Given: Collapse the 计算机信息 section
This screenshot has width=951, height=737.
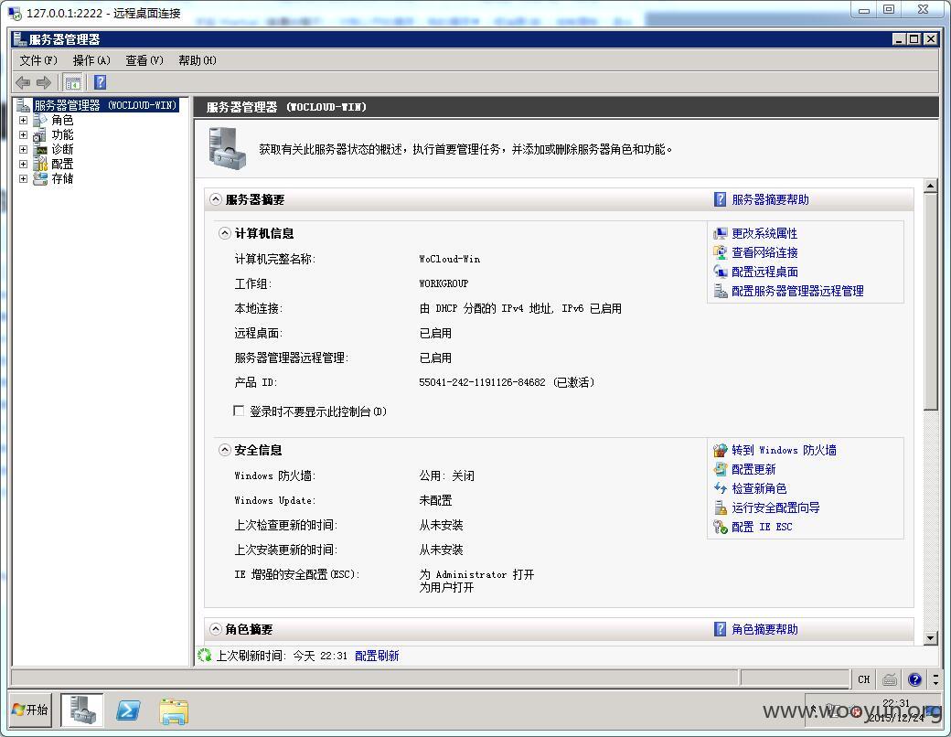Looking at the screenshot, I should tap(224, 233).
